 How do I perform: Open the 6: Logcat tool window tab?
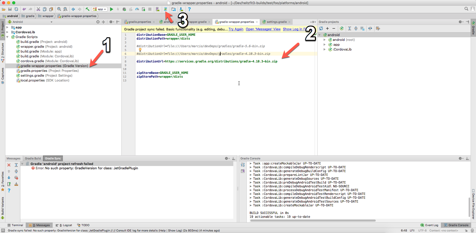point(64,225)
